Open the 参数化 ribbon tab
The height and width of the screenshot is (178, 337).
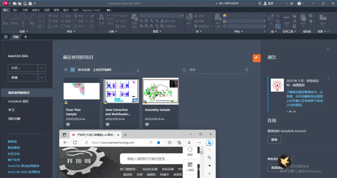point(36,10)
